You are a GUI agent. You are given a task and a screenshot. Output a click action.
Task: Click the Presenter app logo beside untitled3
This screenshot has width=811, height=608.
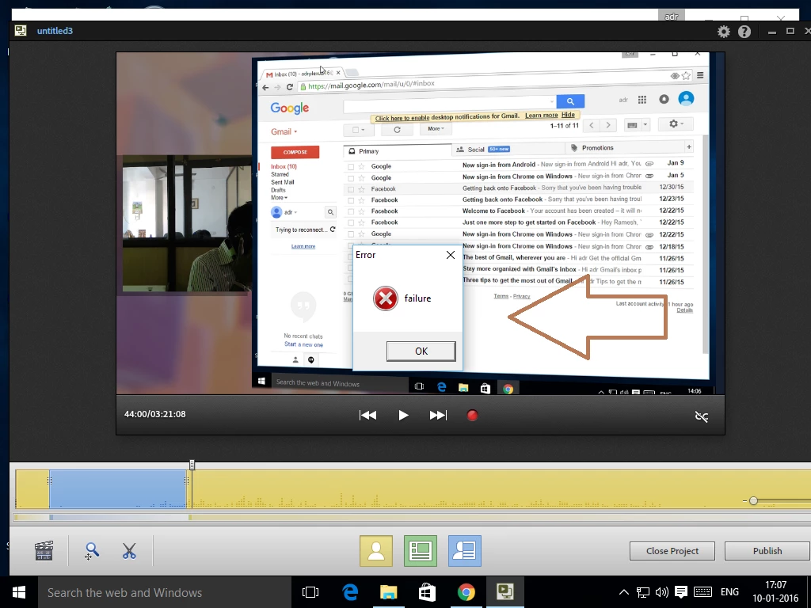point(21,31)
